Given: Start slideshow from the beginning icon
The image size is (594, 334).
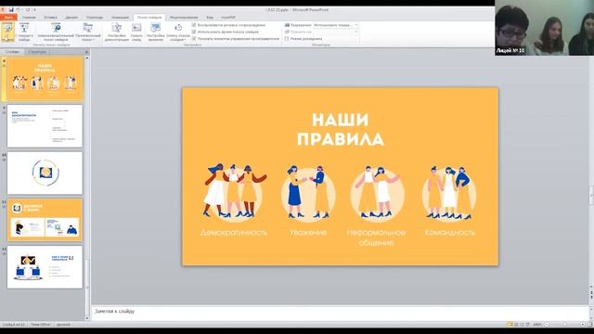Looking at the screenshot, I should 7,32.
